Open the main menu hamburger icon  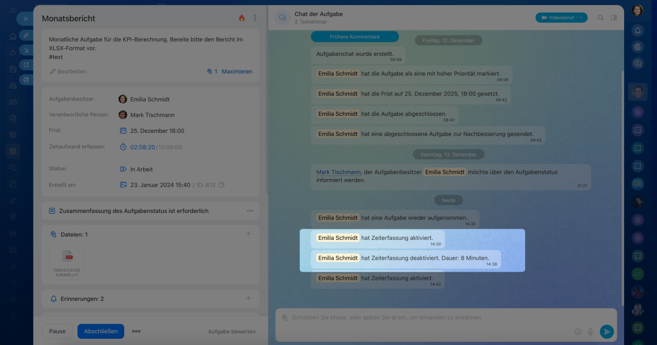click(x=13, y=10)
